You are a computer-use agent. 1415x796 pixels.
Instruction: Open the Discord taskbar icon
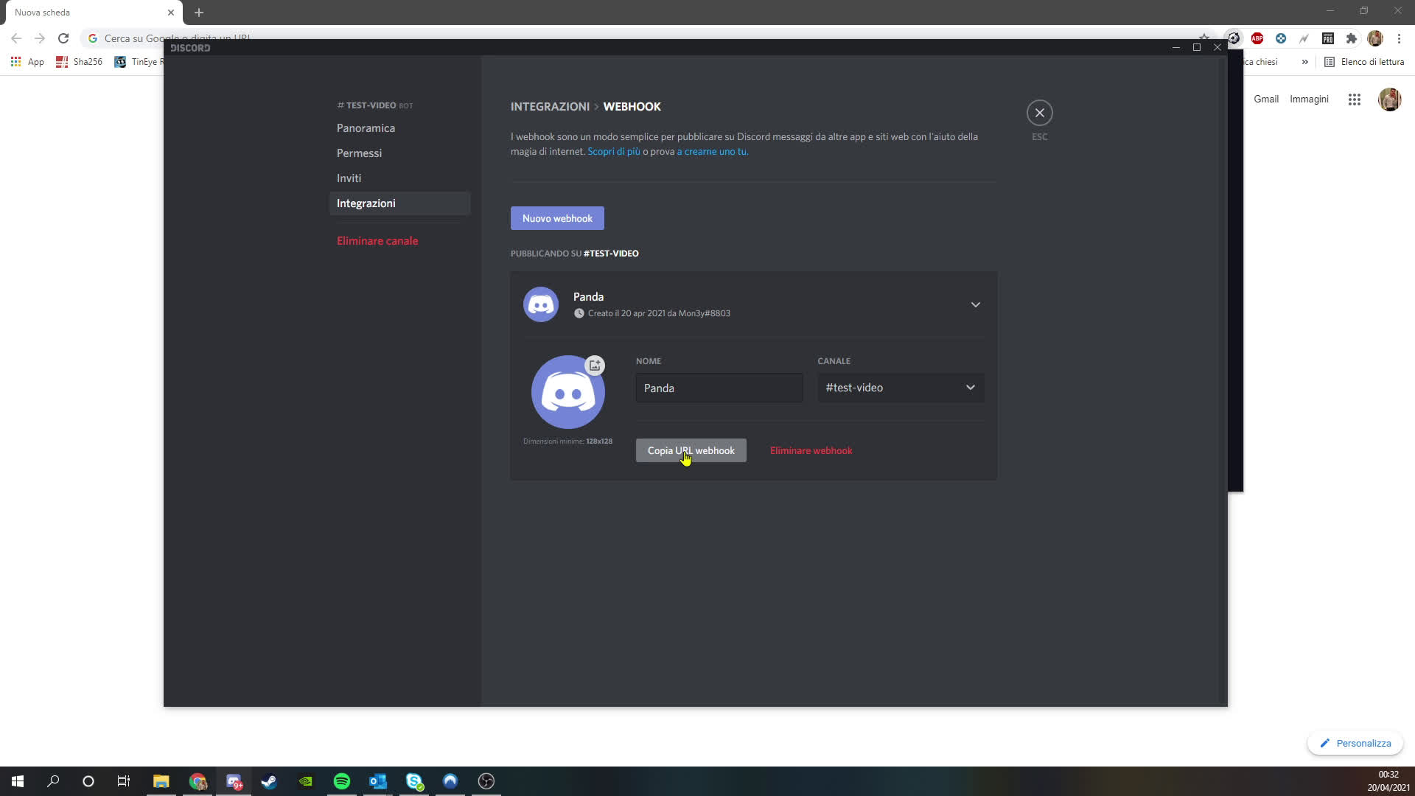[234, 781]
